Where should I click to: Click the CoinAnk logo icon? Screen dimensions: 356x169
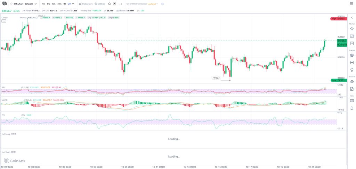pyautogui.click(x=4, y=3)
